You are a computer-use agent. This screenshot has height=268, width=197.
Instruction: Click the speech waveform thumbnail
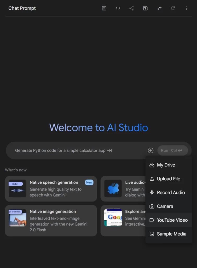pos(18,188)
